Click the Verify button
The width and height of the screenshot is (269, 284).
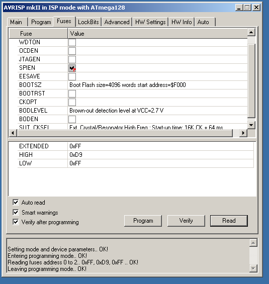point(186,221)
